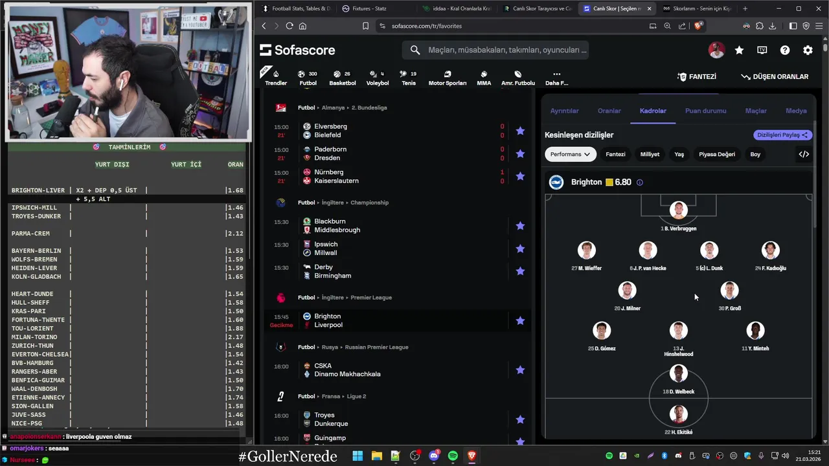Screen dimensions: 829x466
Task: Switch to the Medya tab
Action: pos(796,111)
